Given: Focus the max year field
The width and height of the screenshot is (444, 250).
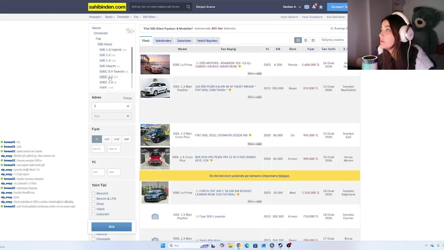Looking at the screenshot, I should pos(114,172).
